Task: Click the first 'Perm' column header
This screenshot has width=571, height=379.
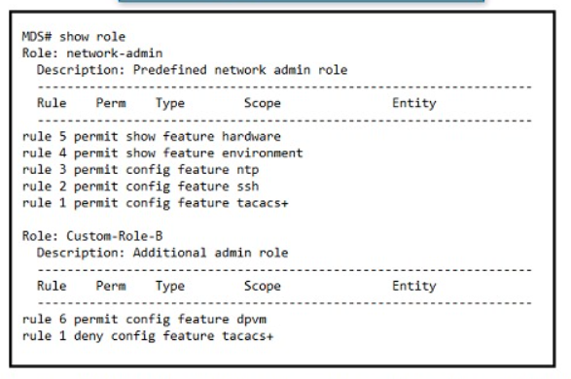Action: 111,103
